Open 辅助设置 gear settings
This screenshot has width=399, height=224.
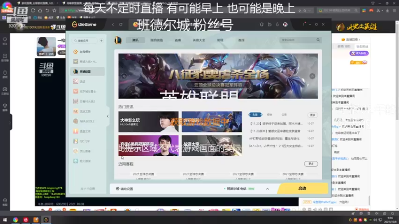pos(124,189)
